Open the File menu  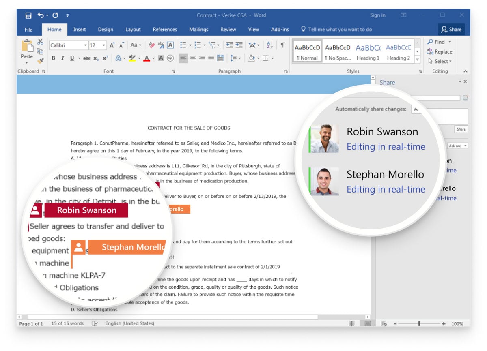coord(28,30)
